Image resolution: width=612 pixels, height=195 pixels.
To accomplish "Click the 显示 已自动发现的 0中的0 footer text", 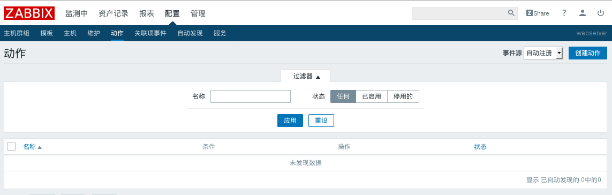I will (564, 180).
